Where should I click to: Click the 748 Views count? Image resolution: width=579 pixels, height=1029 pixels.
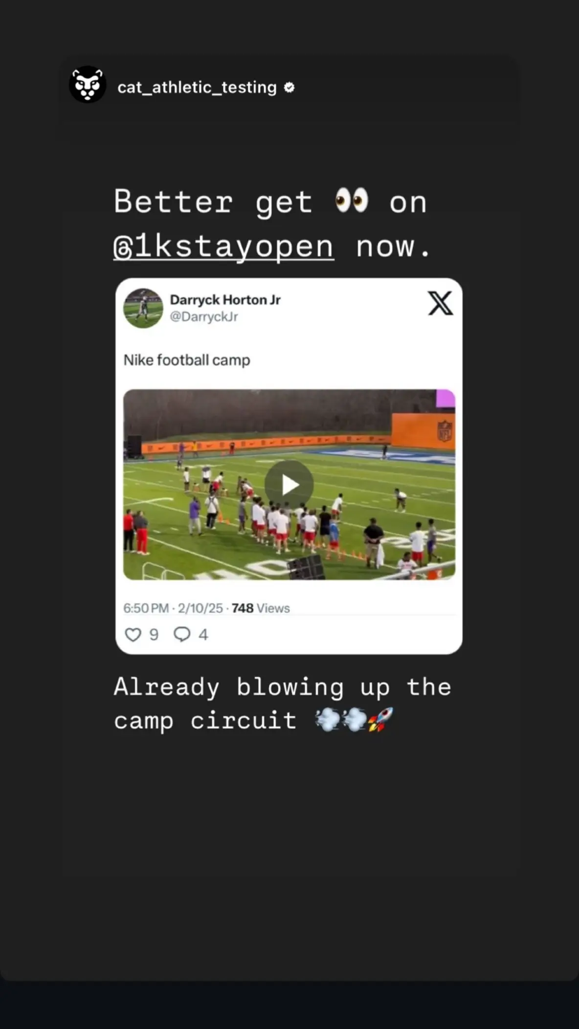click(x=261, y=608)
